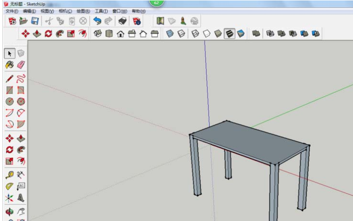Image resolution: width=353 pixels, height=221 pixels.
Task: Toggle X-ray face style
Action: (x=170, y=34)
